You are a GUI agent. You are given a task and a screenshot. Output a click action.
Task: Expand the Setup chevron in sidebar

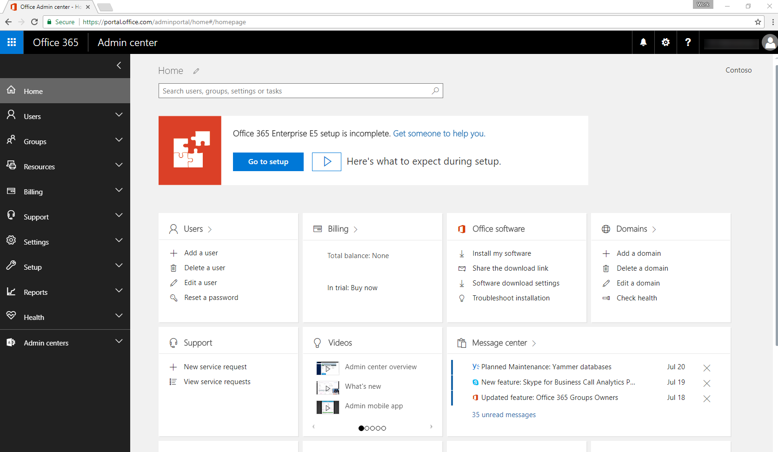coord(119,266)
